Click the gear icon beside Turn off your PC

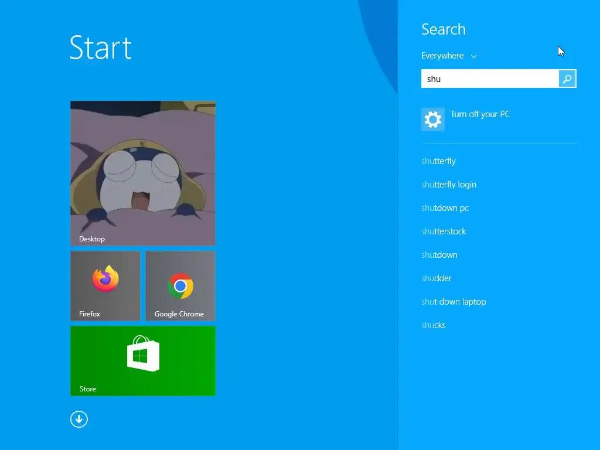[433, 120]
